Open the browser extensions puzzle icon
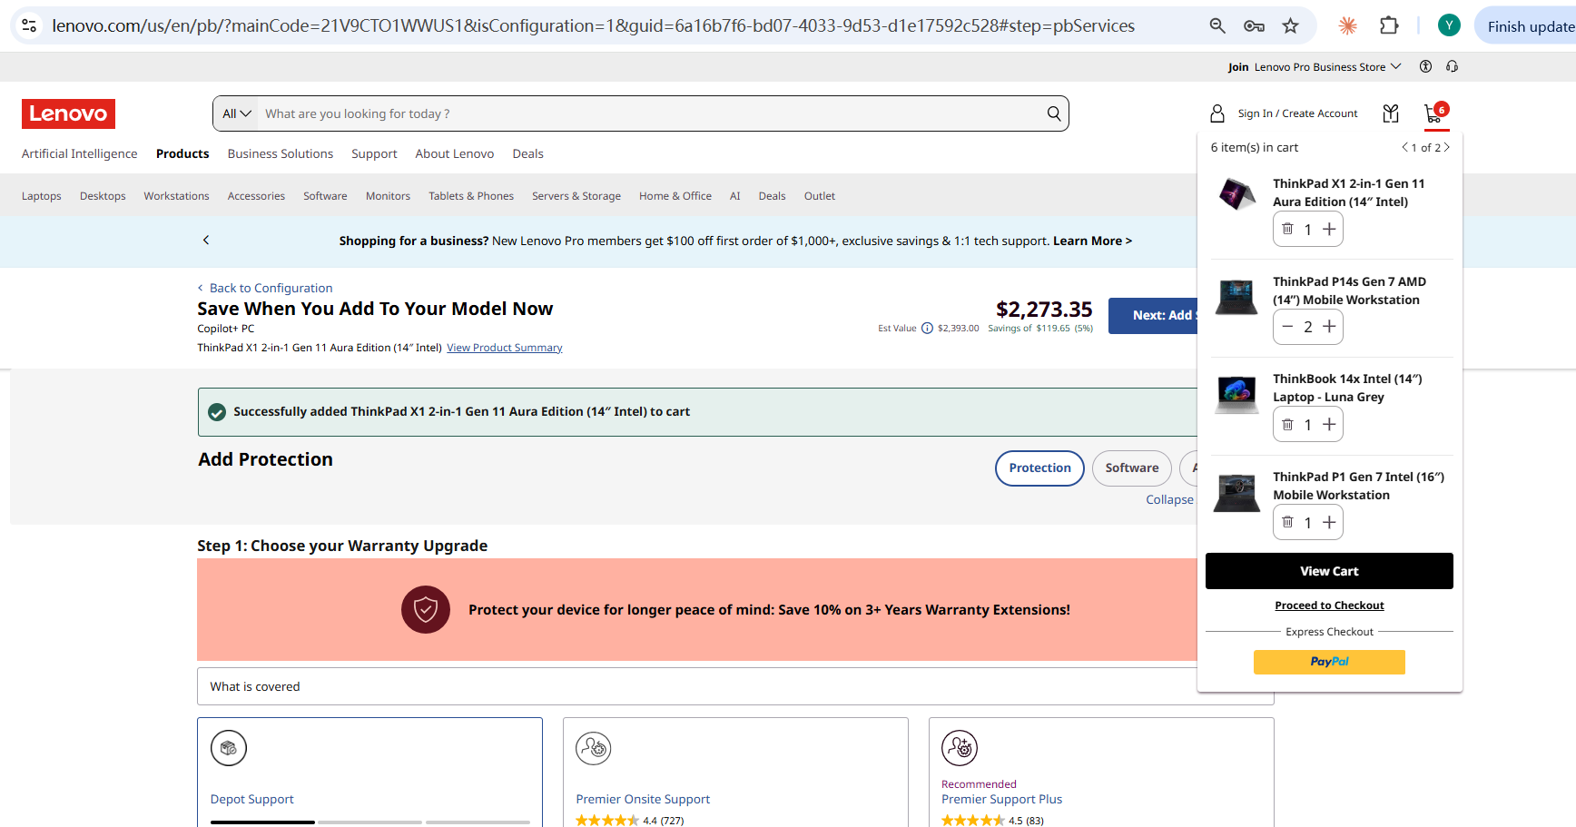This screenshot has width=1576, height=827. point(1389,26)
